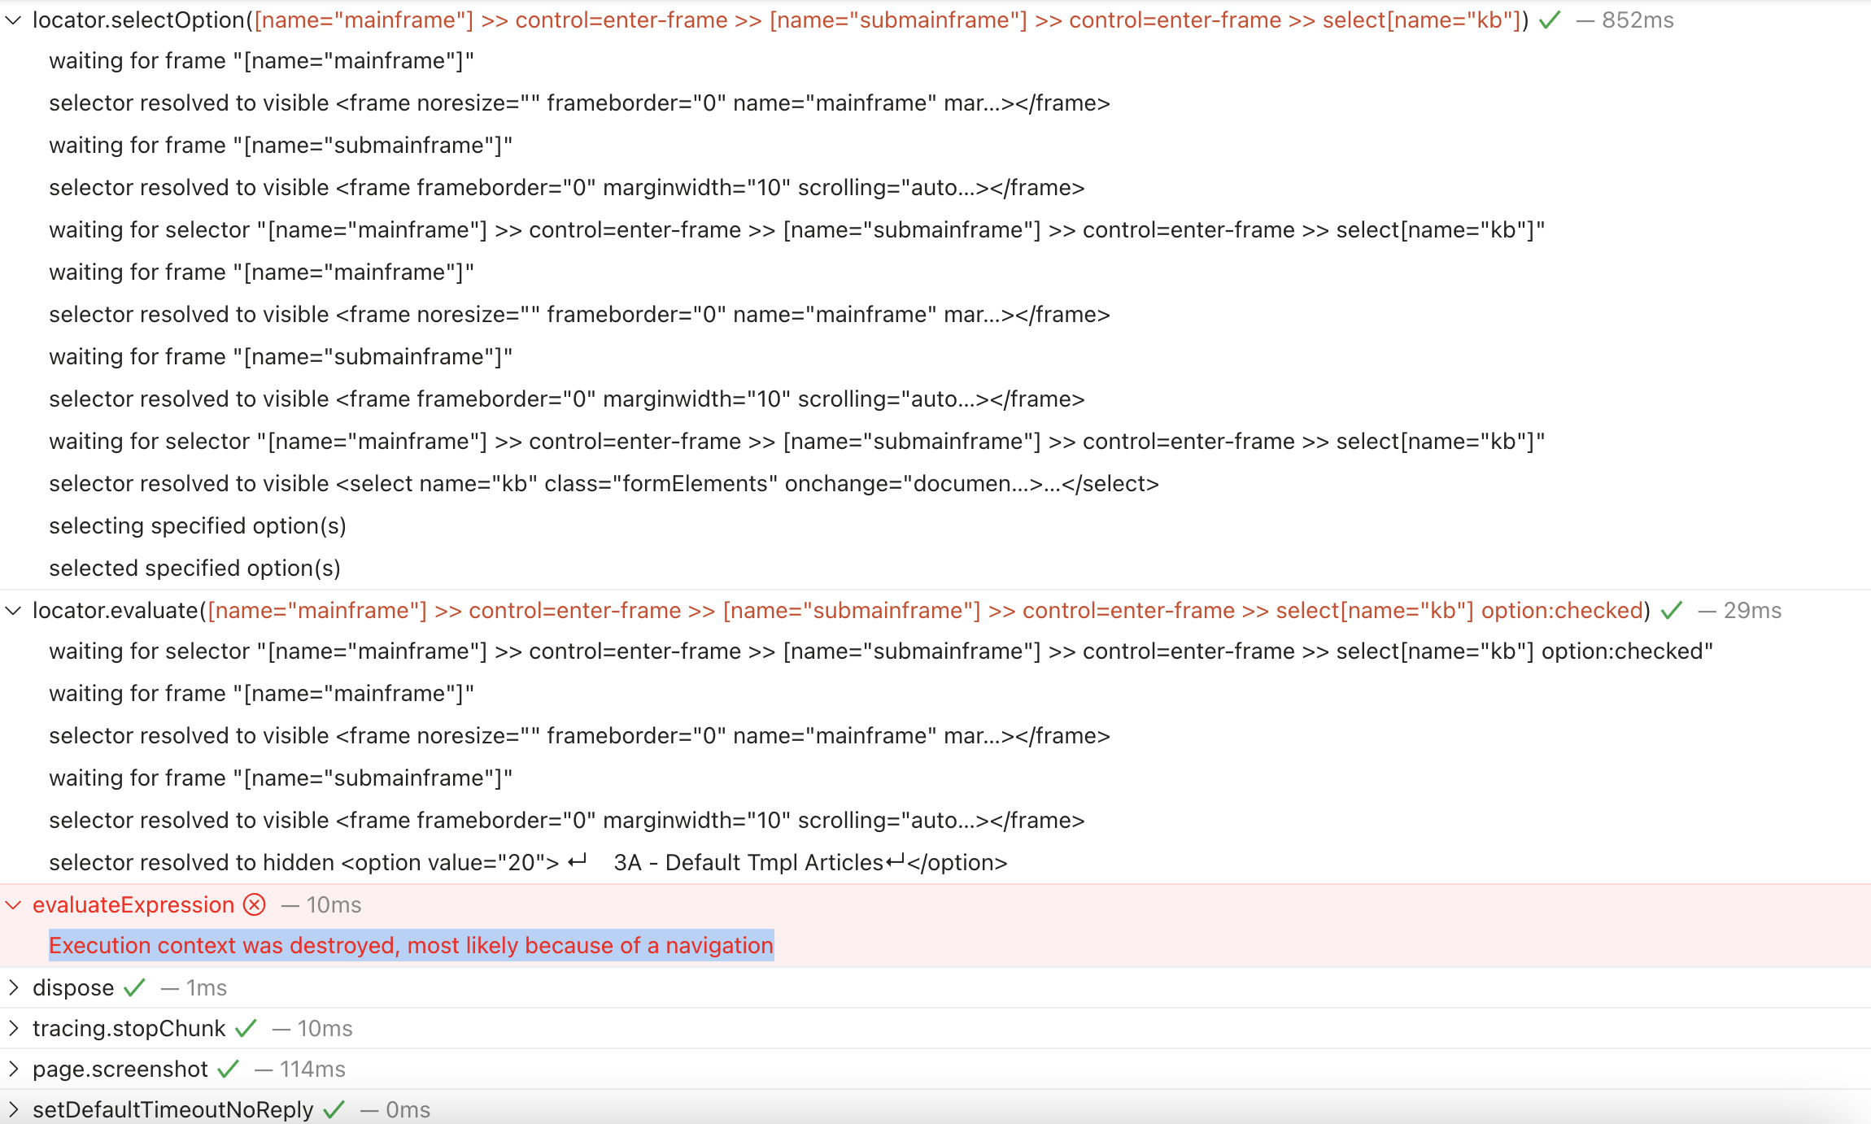This screenshot has height=1124, width=1871.
Task: Select the execution context destroyed error message
Action: coord(411,945)
